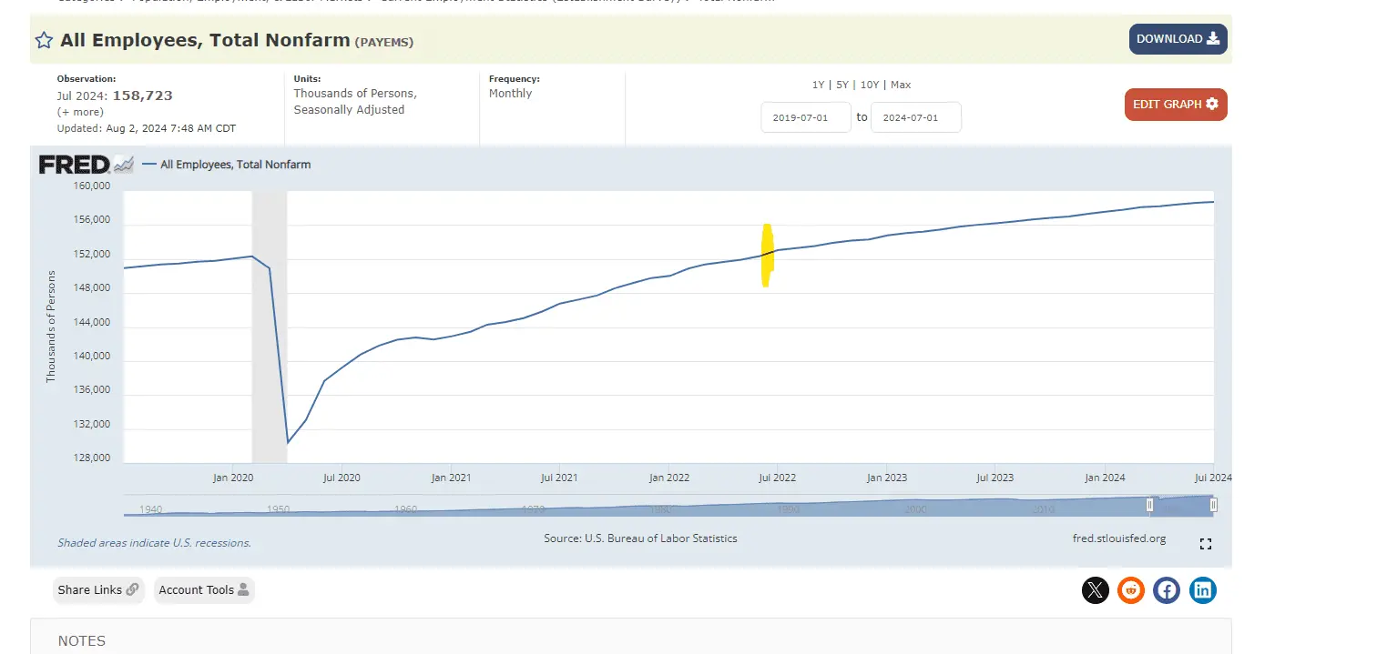Image resolution: width=1377 pixels, height=654 pixels.
Task: Click the fred.stlouisfed.org link
Action: pyautogui.click(x=1119, y=538)
